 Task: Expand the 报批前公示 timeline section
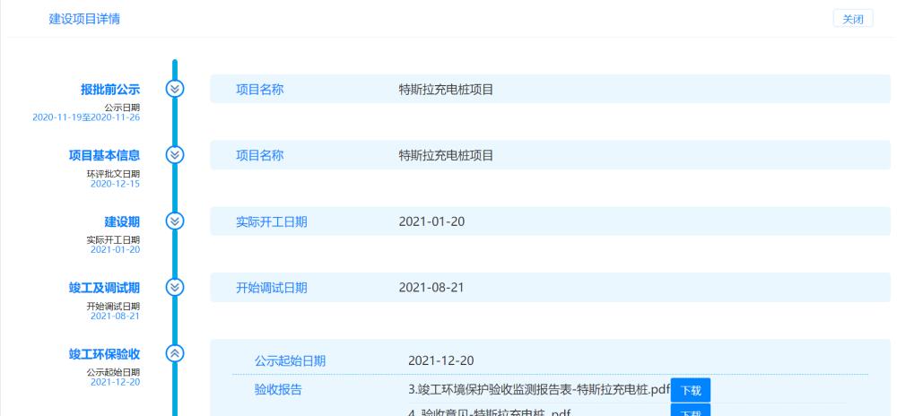pyautogui.click(x=175, y=89)
